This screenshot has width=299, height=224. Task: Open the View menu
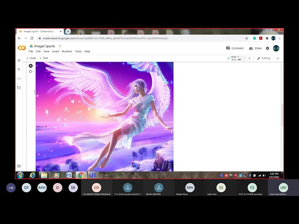click(46, 51)
